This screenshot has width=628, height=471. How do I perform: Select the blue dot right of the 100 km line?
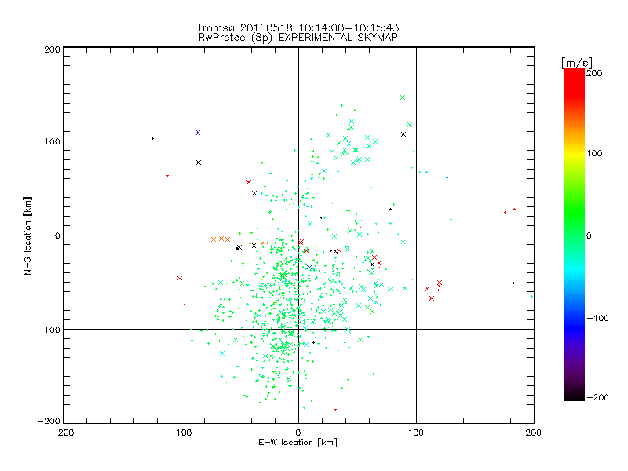447,178
